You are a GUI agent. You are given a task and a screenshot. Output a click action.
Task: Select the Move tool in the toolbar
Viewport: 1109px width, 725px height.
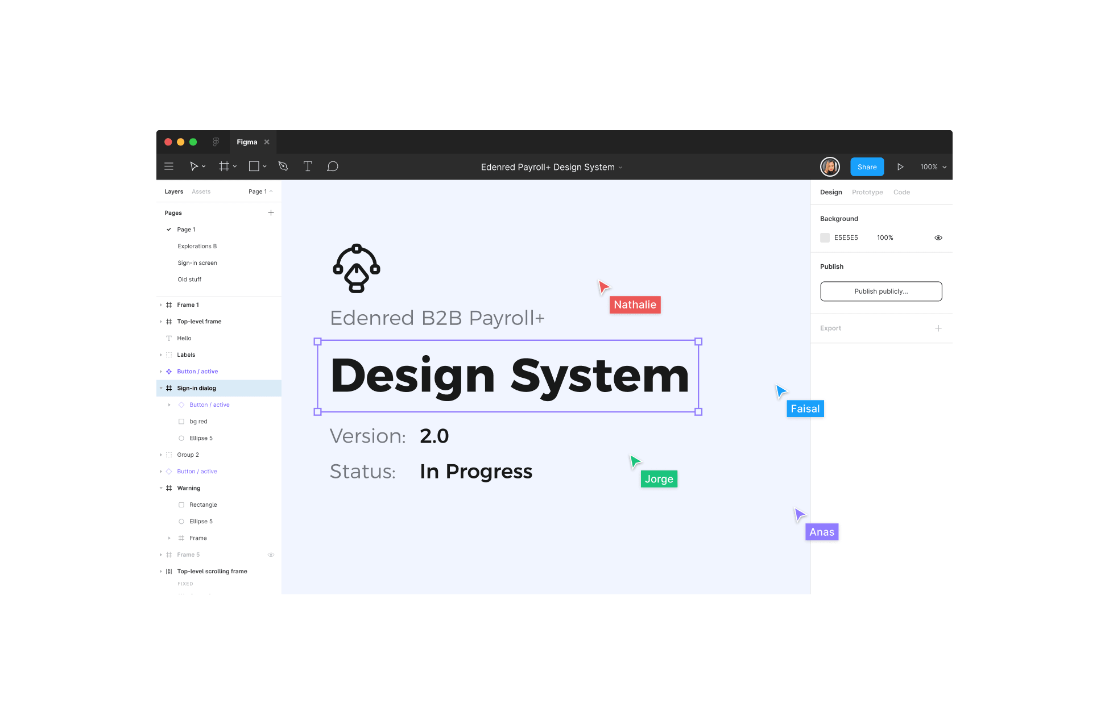tap(195, 166)
